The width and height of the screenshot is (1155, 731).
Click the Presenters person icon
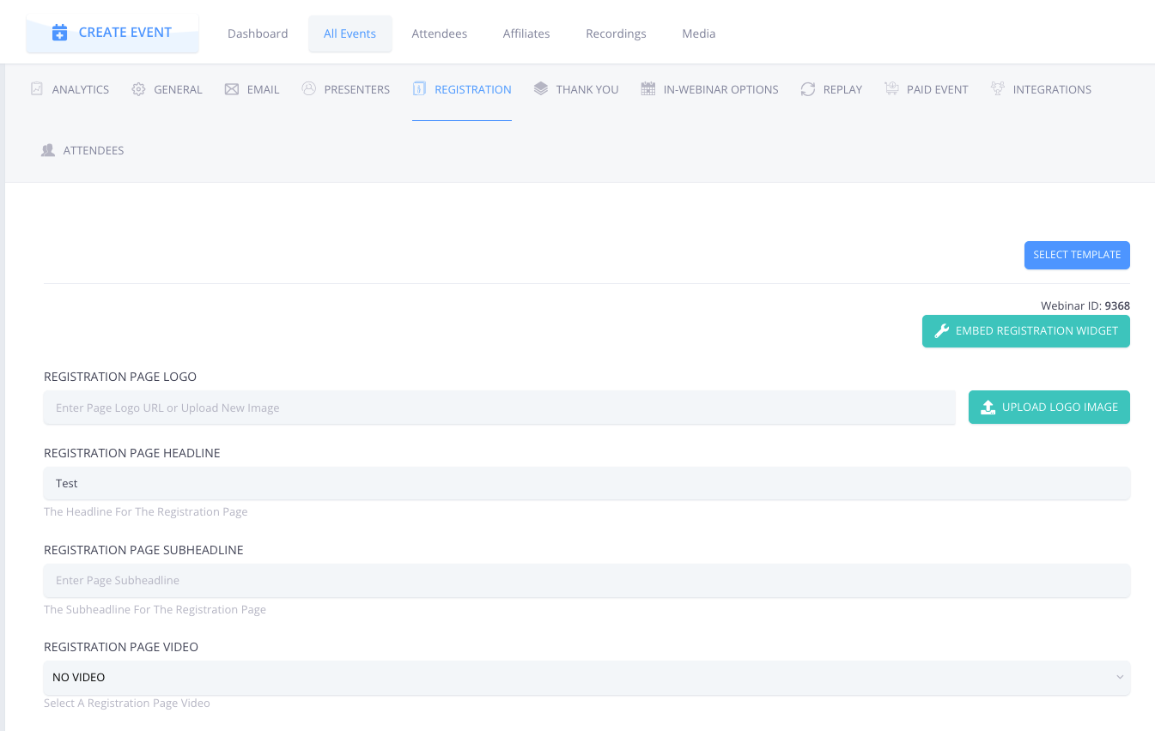click(309, 88)
